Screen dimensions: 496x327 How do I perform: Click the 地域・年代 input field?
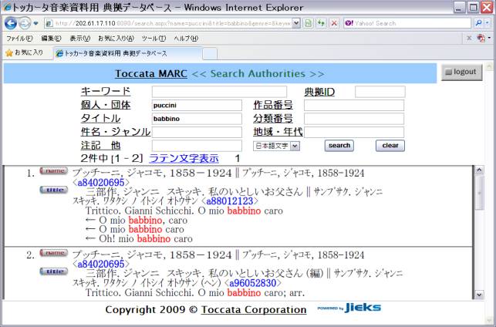(354, 132)
